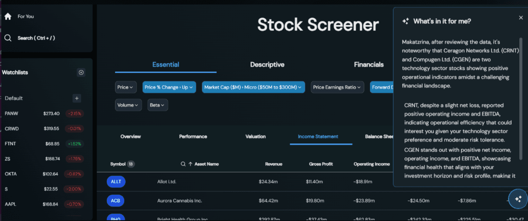Click search magnifier in Asset Name column
Screen dimensions: 528x221
pos(183,164)
